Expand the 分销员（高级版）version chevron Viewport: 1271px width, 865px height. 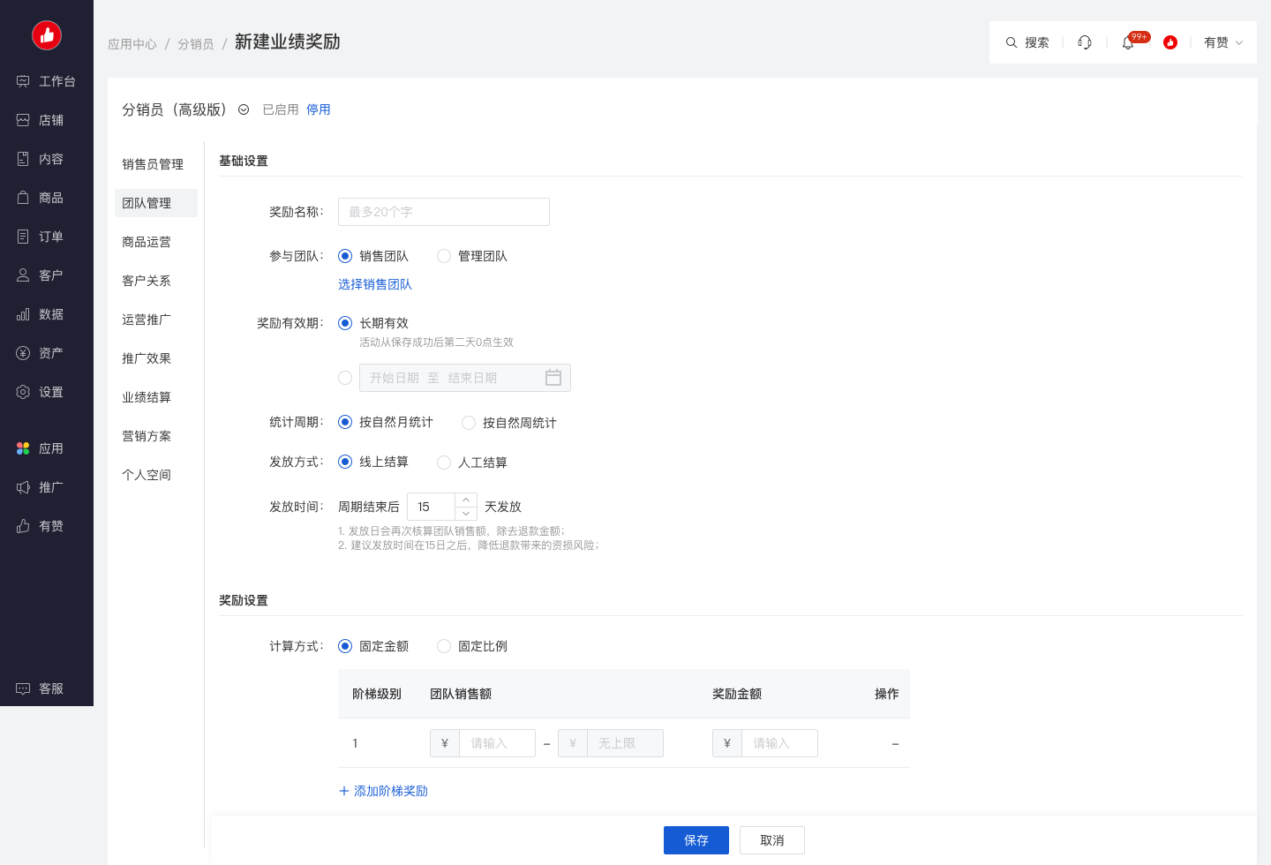(244, 109)
